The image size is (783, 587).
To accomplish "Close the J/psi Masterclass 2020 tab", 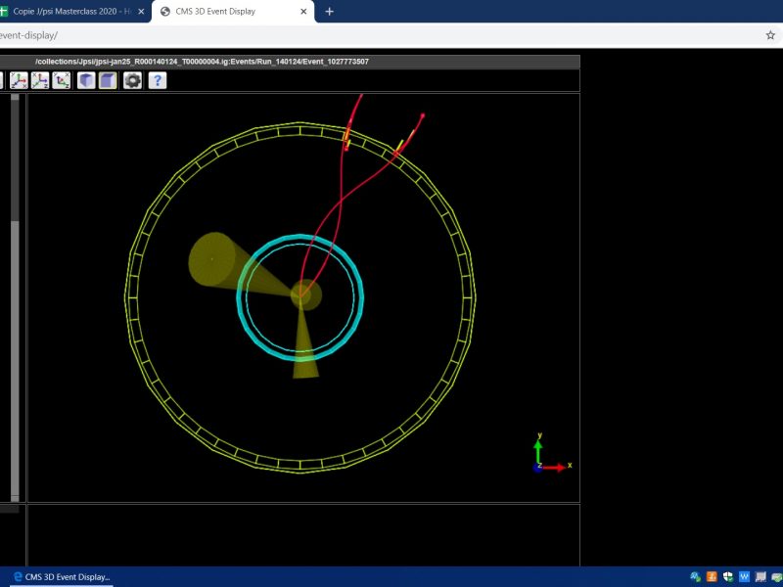I will click(142, 12).
